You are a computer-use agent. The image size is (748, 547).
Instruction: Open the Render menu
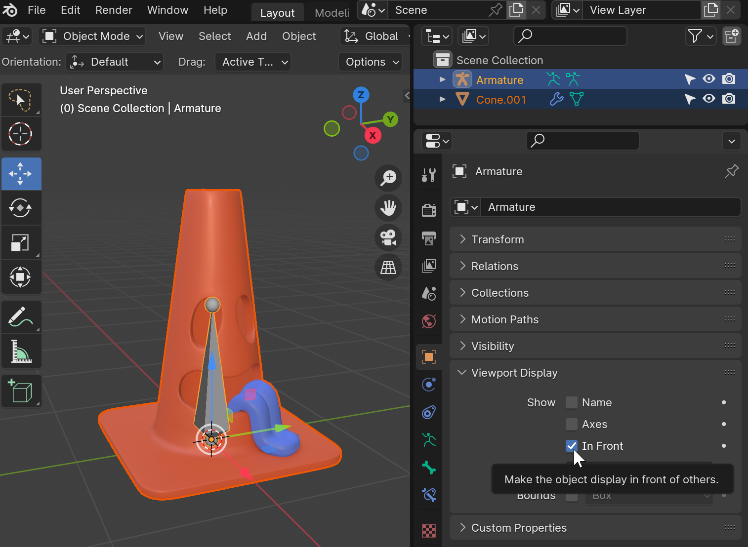(x=114, y=10)
